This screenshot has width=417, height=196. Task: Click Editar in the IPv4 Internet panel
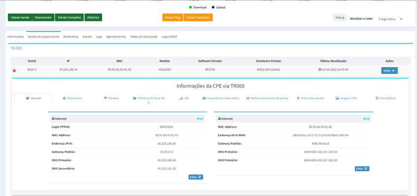[196, 177]
